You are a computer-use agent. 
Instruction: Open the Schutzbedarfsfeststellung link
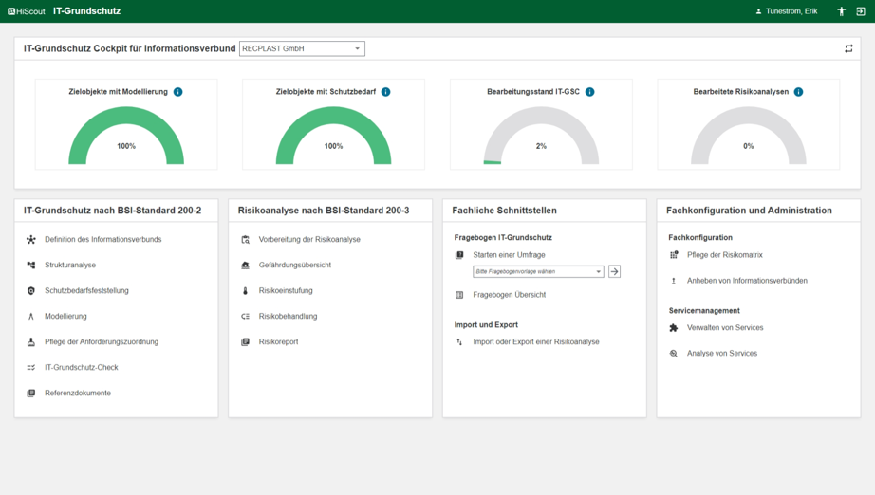point(86,291)
